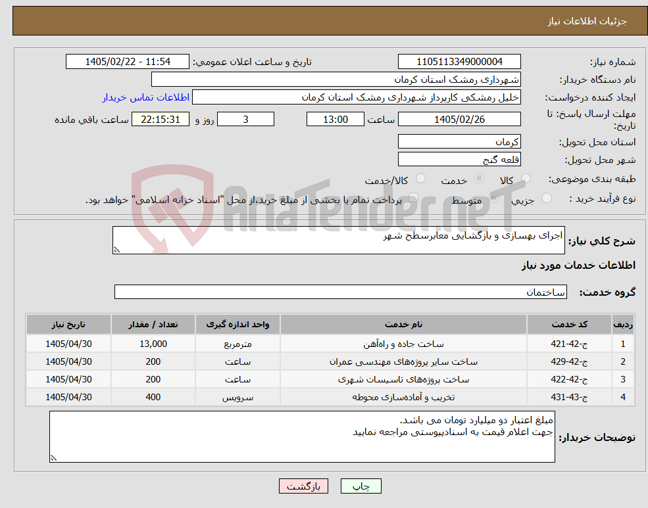Click service code ج-42-429

569,361
